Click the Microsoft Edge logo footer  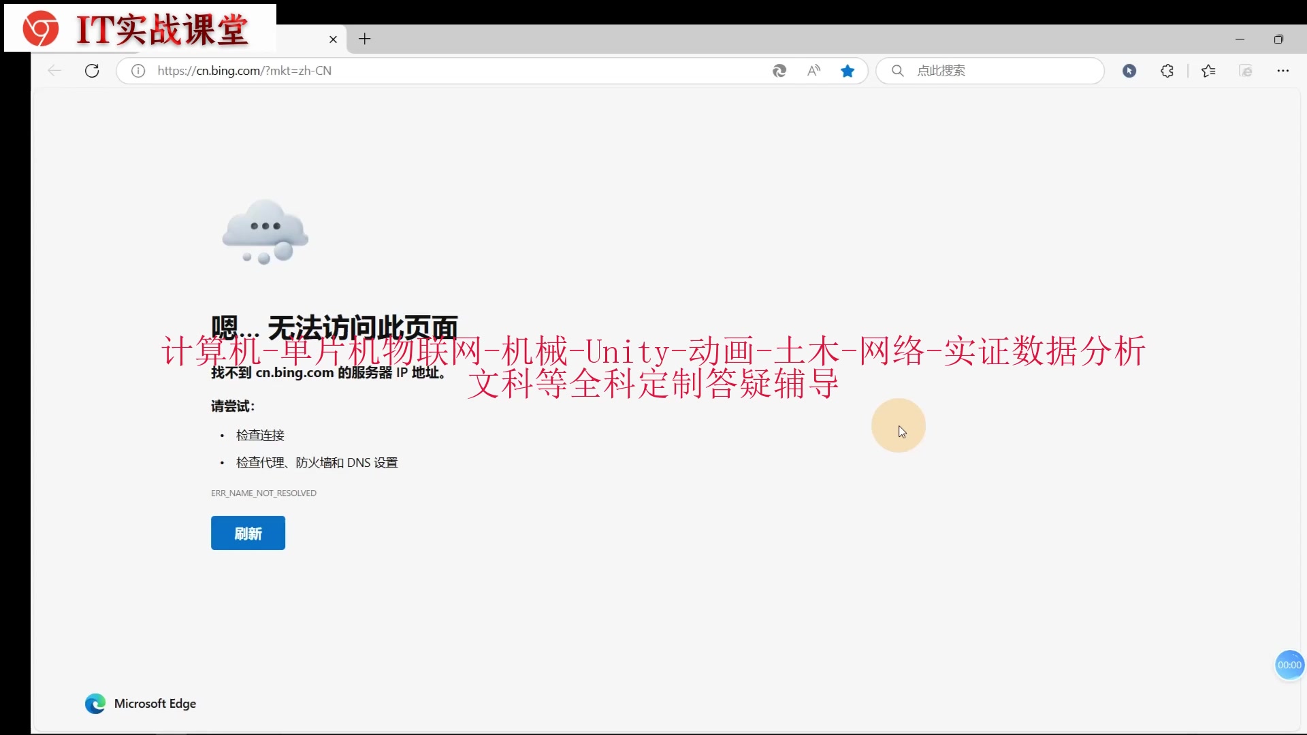pyautogui.click(x=140, y=704)
